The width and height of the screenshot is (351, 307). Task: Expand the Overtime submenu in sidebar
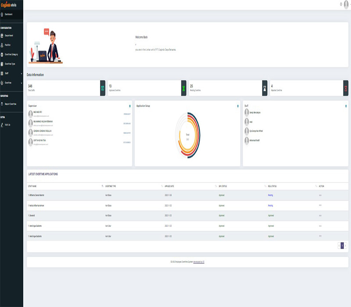(21, 82)
